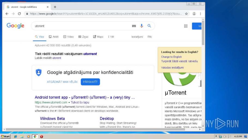Image resolution: width=248 pixels, height=139 pixels.
Task: Click the padlock site info icon
Action: point(27,14)
